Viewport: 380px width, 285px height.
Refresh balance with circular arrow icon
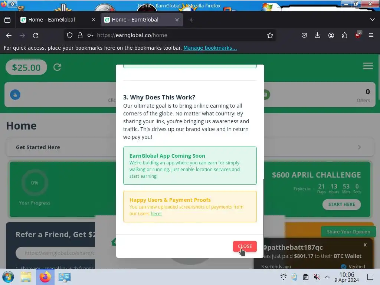coord(57,67)
